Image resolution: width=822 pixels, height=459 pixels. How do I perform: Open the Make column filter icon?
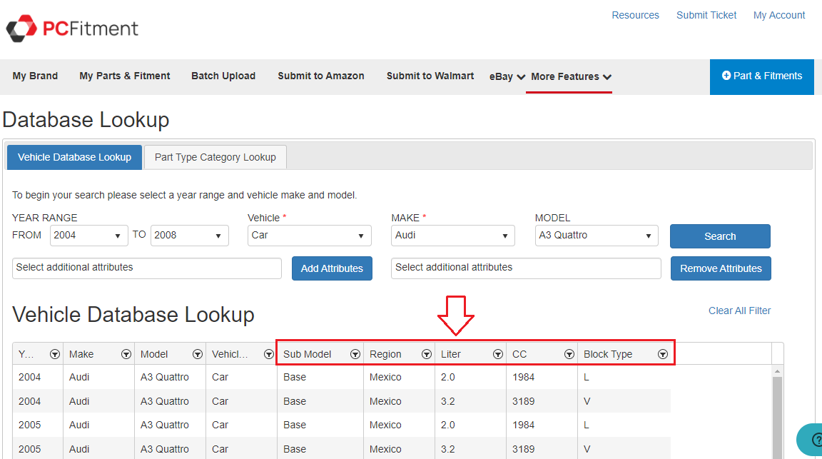pos(126,354)
